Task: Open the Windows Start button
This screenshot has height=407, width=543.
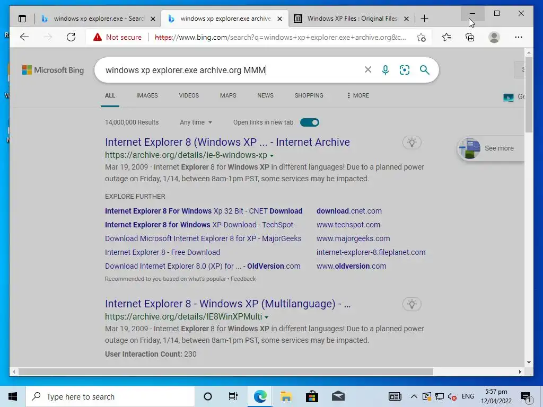Action: pos(13,396)
